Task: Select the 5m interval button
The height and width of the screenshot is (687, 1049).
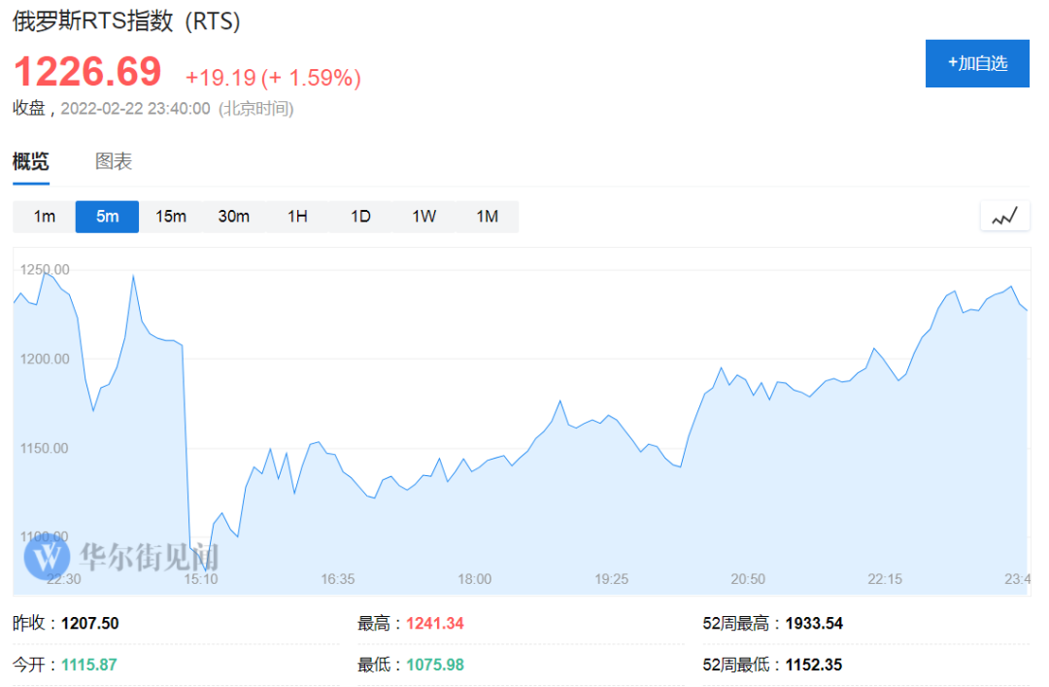Action: [107, 217]
